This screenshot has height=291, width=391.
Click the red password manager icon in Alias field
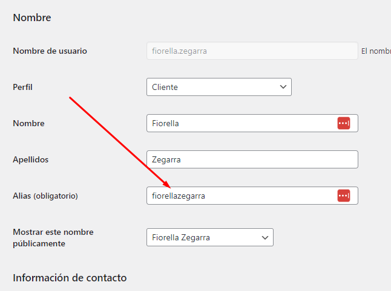pyautogui.click(x=343, y=196)
